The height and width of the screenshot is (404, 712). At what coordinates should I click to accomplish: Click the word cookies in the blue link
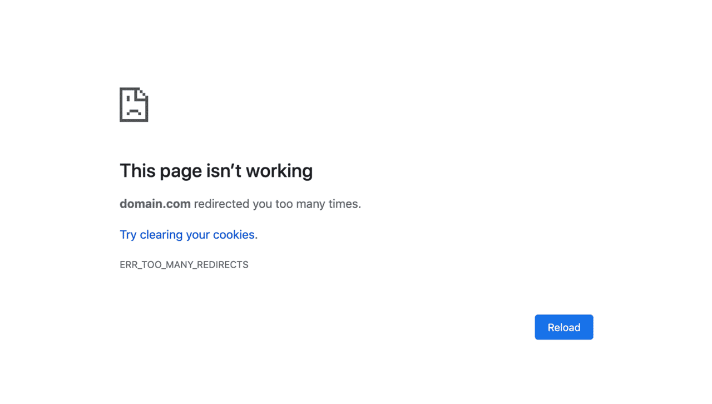coord(235,235)
